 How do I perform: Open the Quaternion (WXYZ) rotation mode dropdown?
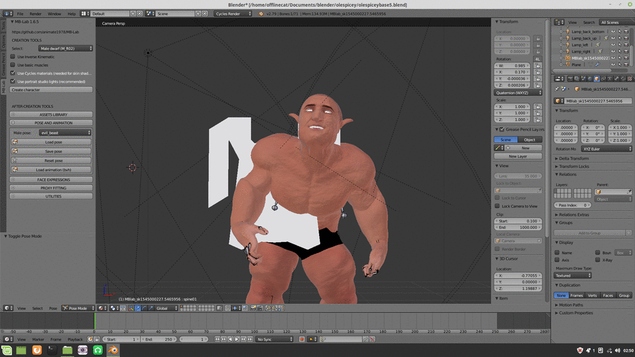(x=518, y=92)
